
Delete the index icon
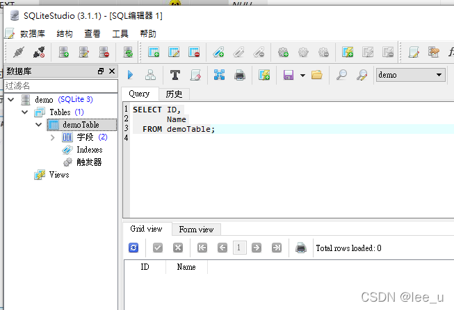point(259,52)
